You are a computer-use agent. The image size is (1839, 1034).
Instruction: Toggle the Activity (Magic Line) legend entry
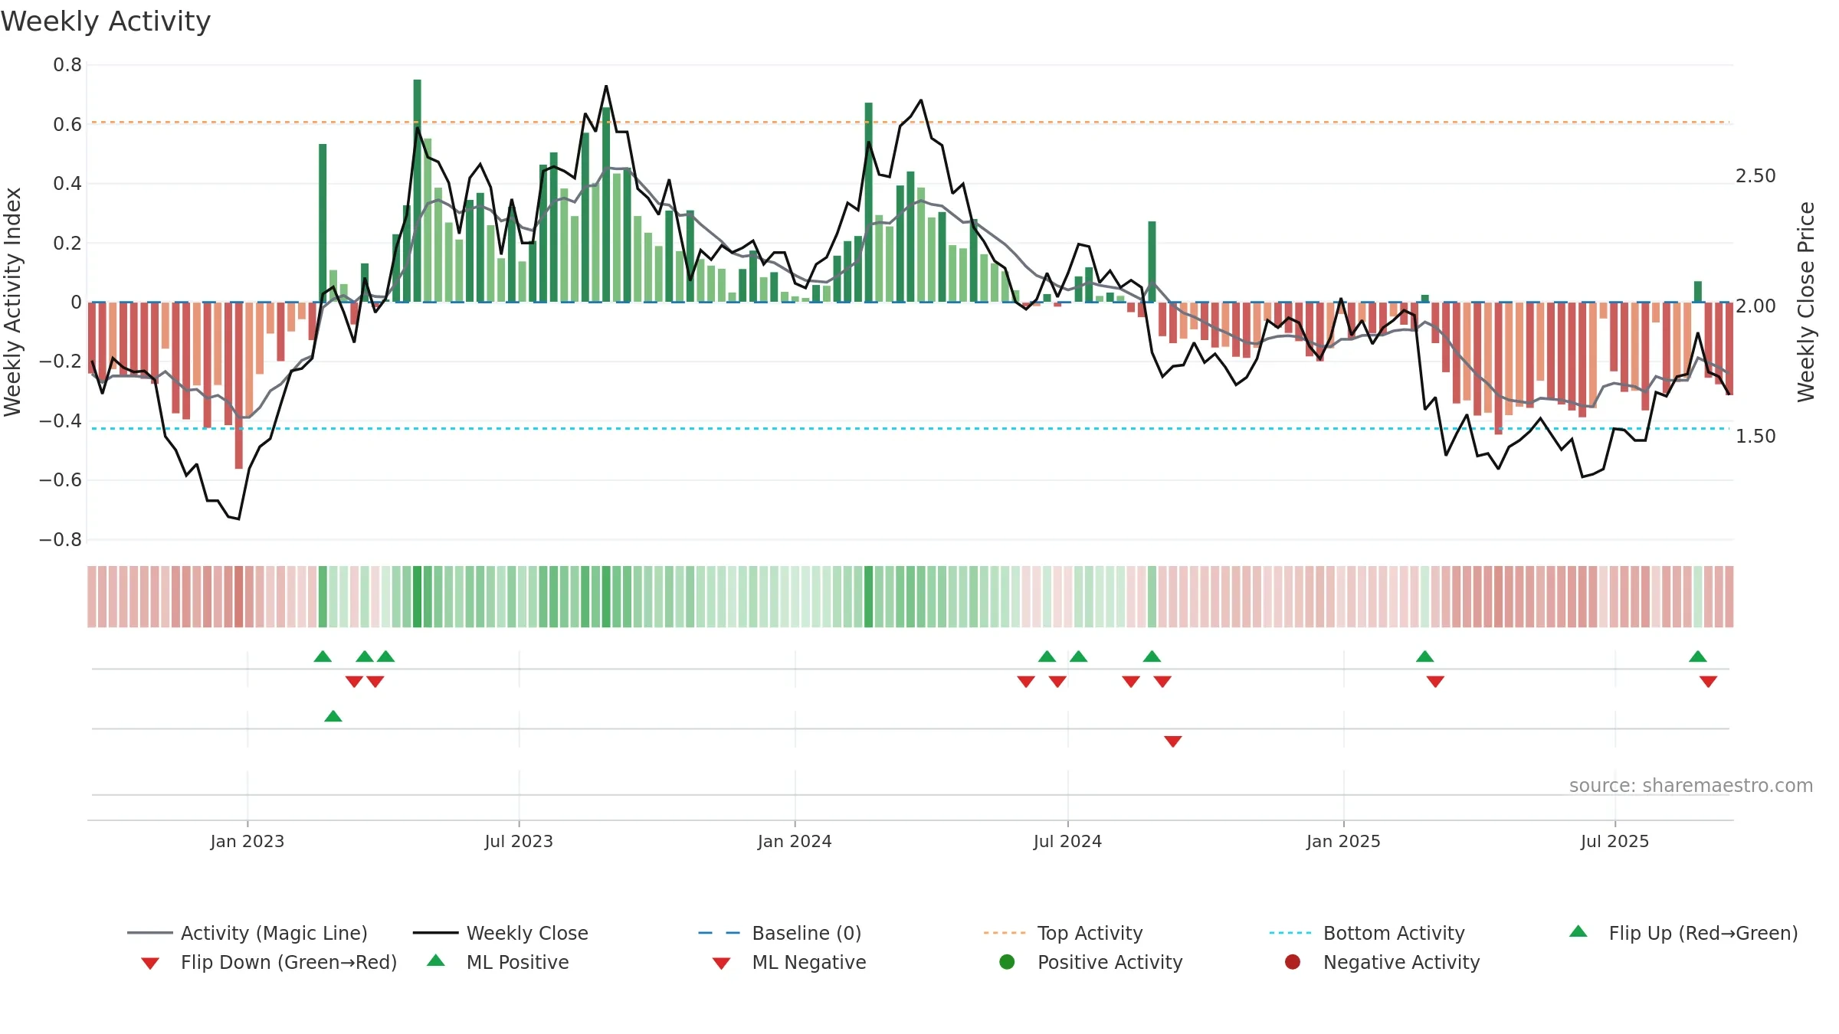(x=247, y=933)
